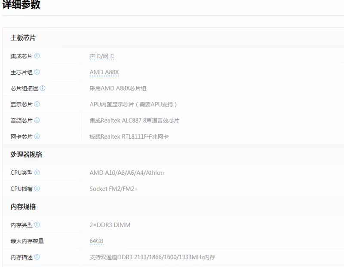Select the 2×DDR3 DIMM value

[x=110, y=225]
